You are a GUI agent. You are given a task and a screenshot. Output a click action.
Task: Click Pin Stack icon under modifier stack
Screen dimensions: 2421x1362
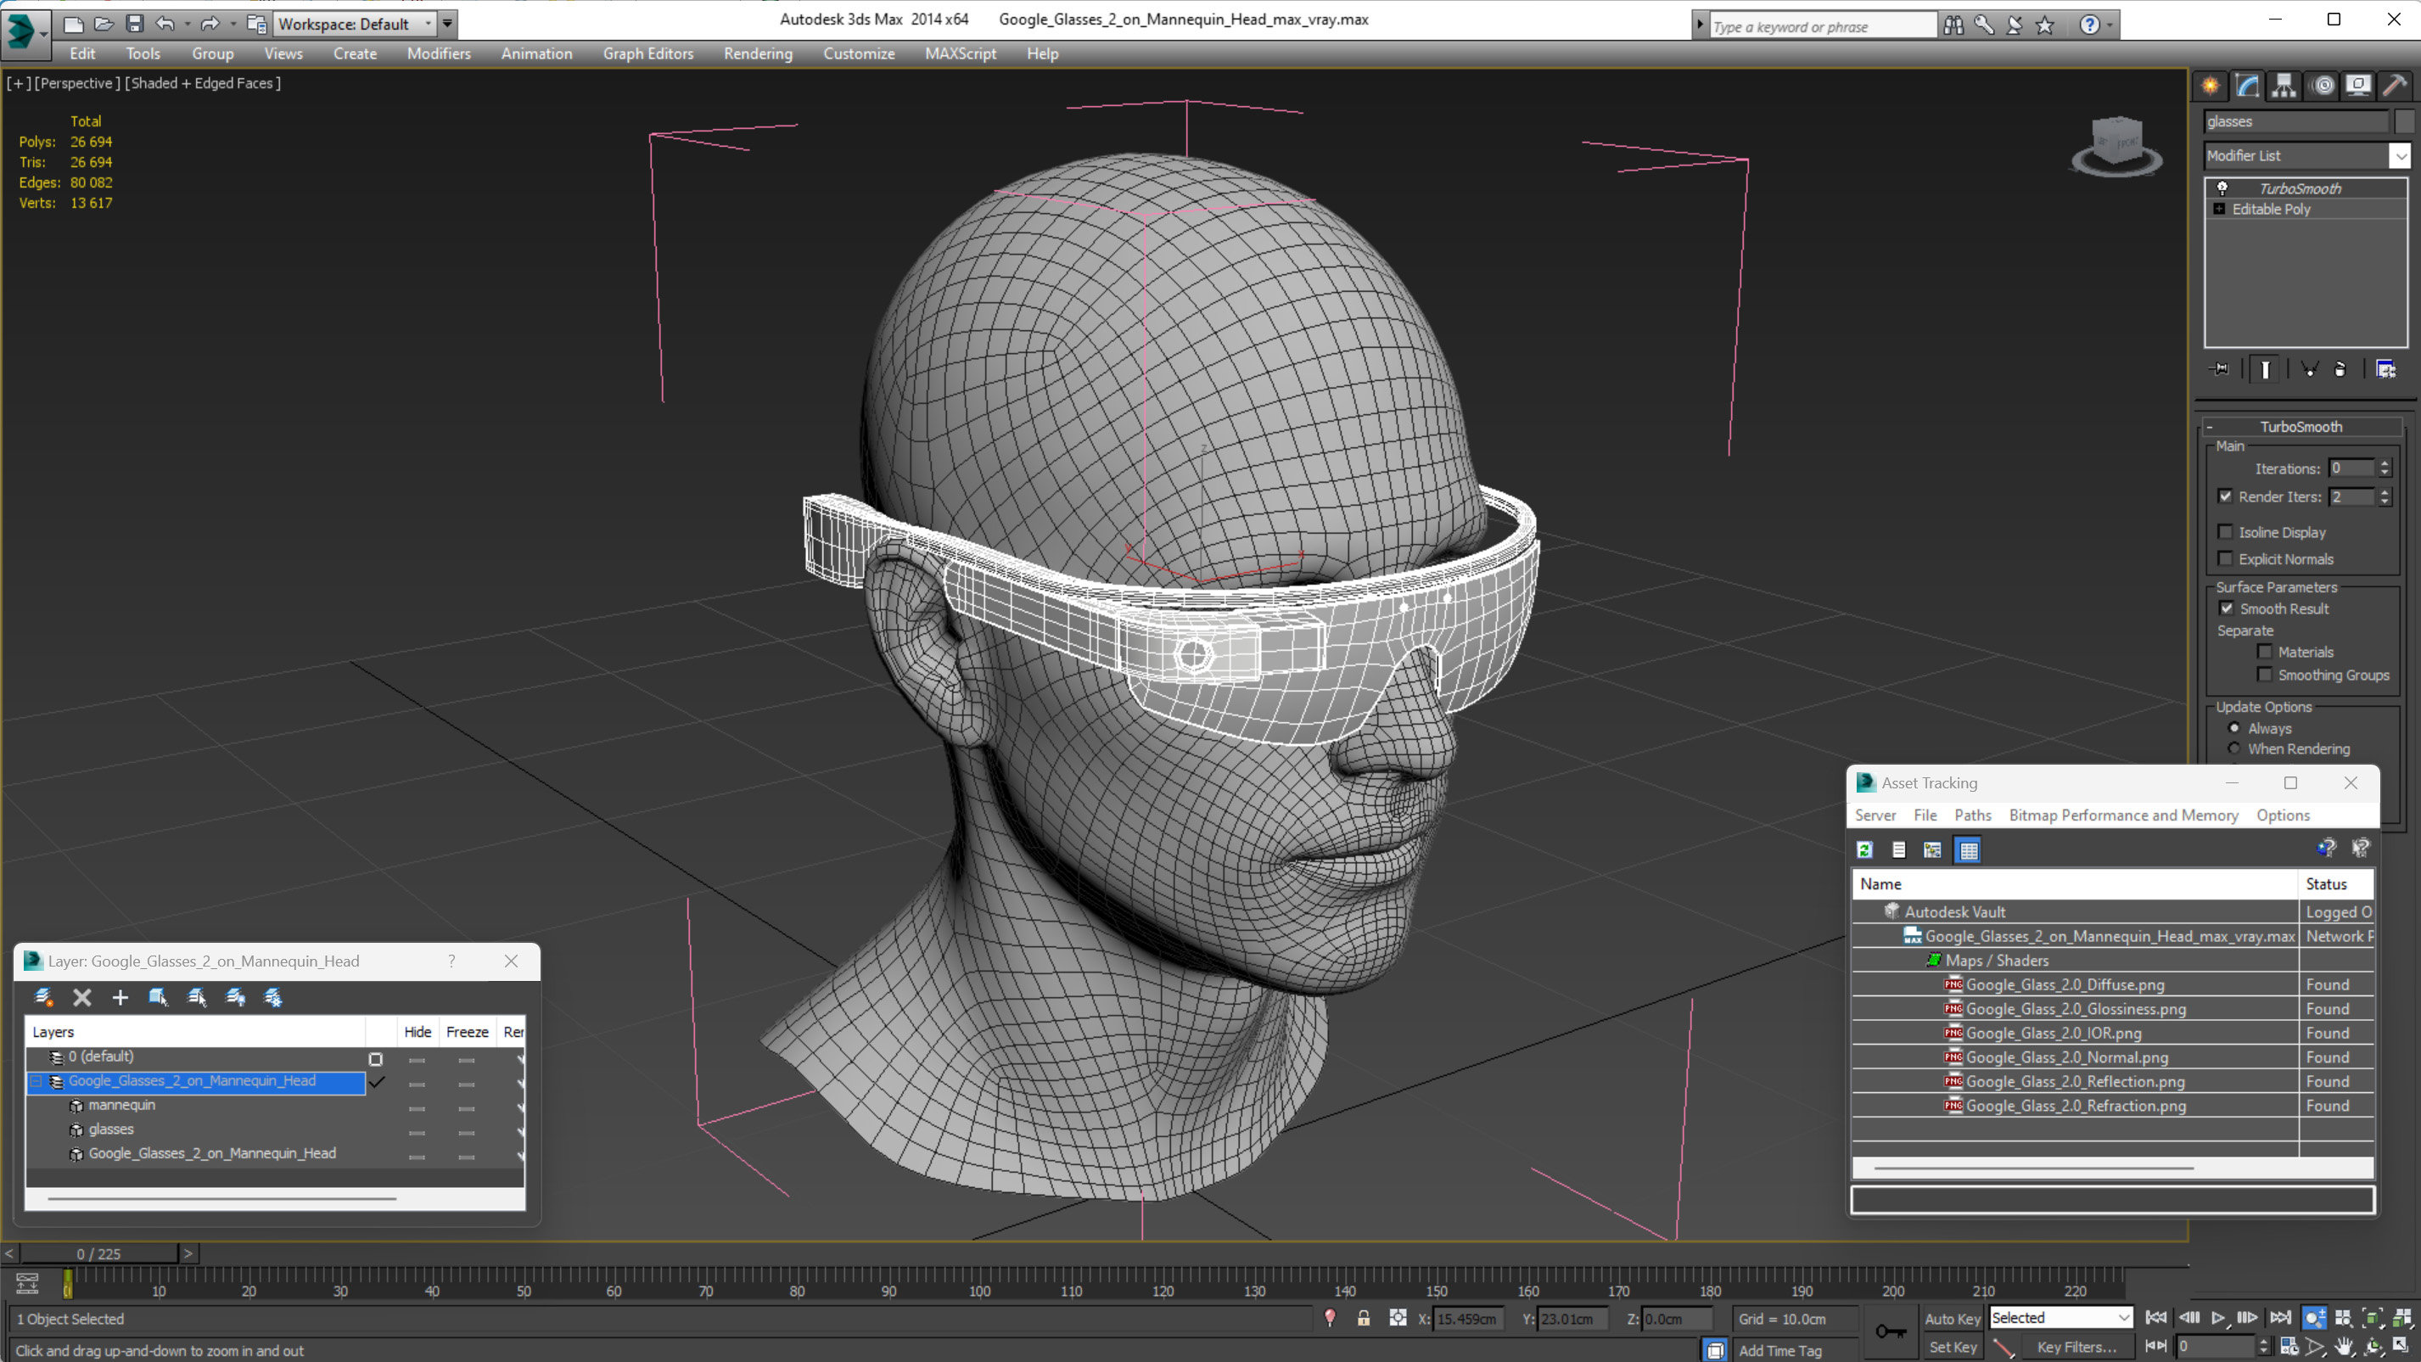coord(2220,368)
